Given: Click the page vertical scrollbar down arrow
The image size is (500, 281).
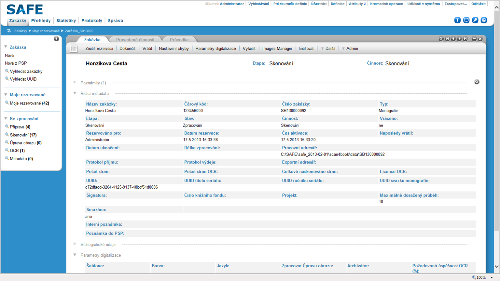Looking at the screenshot, I should 497,267.
